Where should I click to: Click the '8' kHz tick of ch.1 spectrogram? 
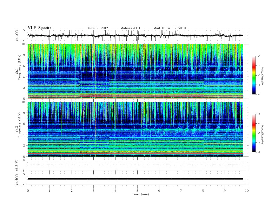click(x=24, y=55)
